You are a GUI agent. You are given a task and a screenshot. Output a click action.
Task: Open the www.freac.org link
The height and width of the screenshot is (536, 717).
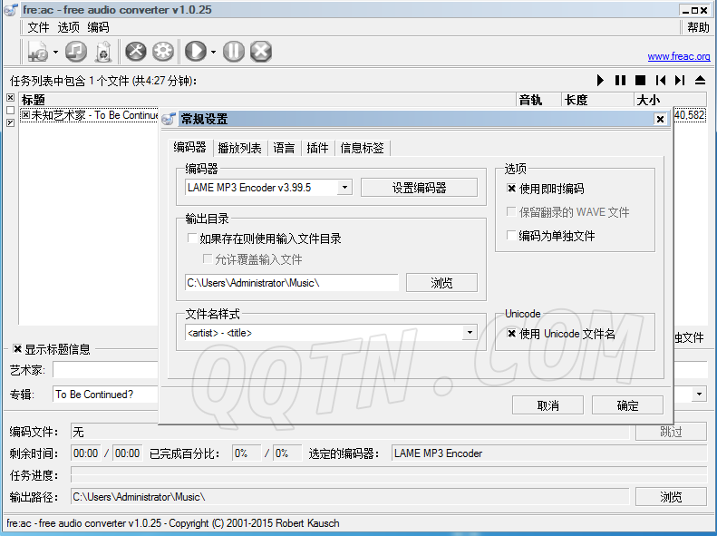point(678,56)
